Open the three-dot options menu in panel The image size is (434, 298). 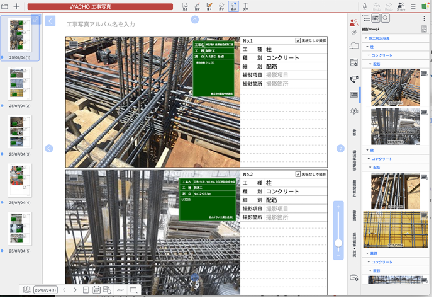(425, 18)
